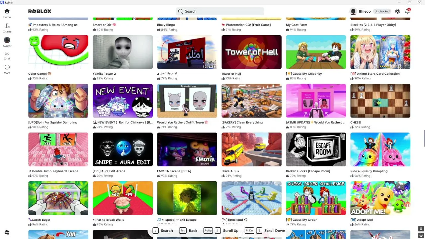
Task: Open the CHESS! game thumbnail
Action: pos(380,101)
